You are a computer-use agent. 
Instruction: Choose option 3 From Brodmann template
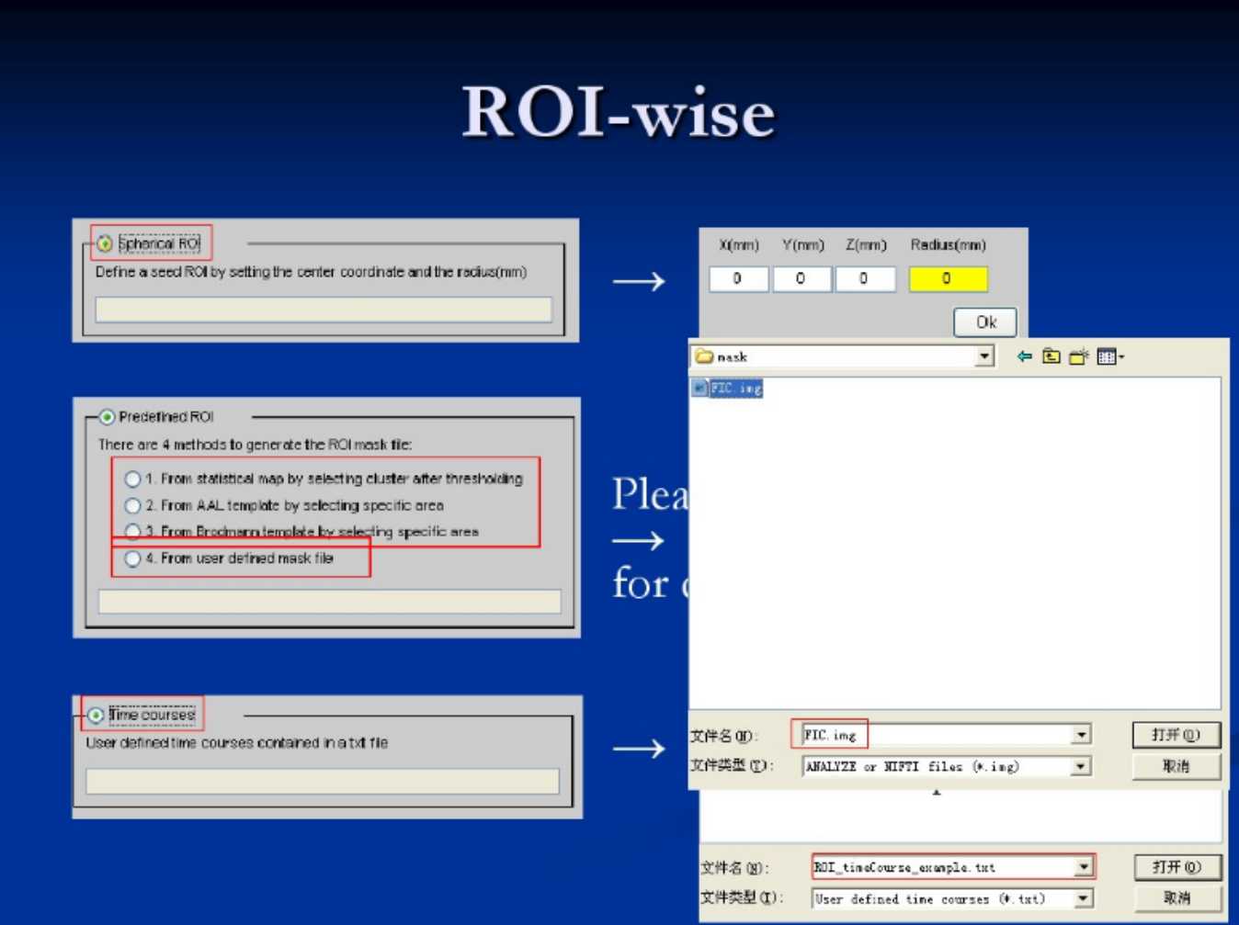(x=133, y=531)
